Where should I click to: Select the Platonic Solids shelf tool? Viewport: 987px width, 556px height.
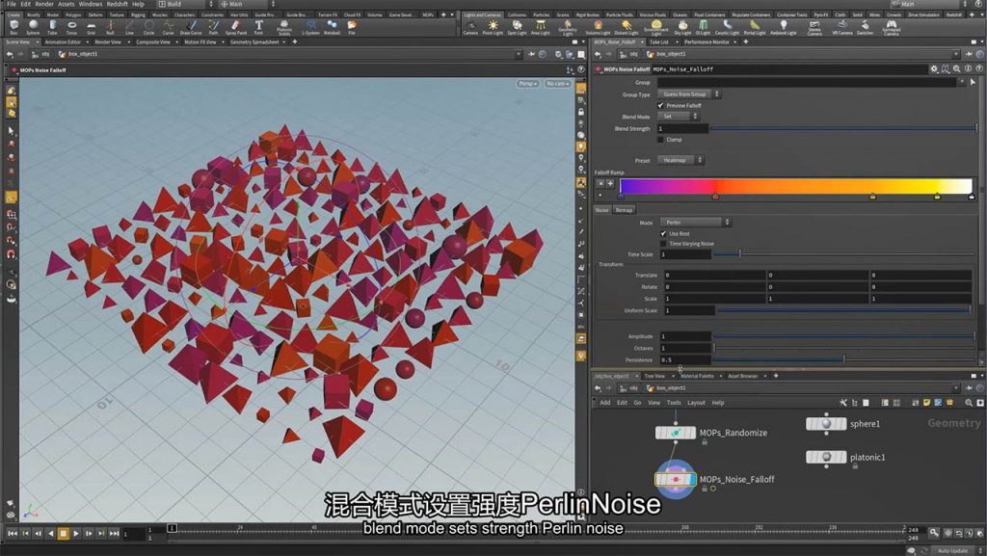pyautogui.click(x=284, y=27)
